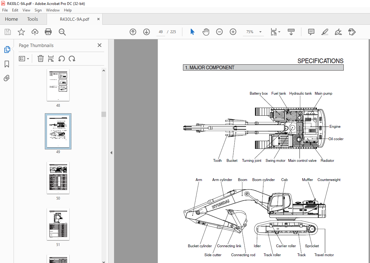Open the thumbnails Options dropdown menu
Viewport: 370px width, 263px height.
[x=24, y=58]
